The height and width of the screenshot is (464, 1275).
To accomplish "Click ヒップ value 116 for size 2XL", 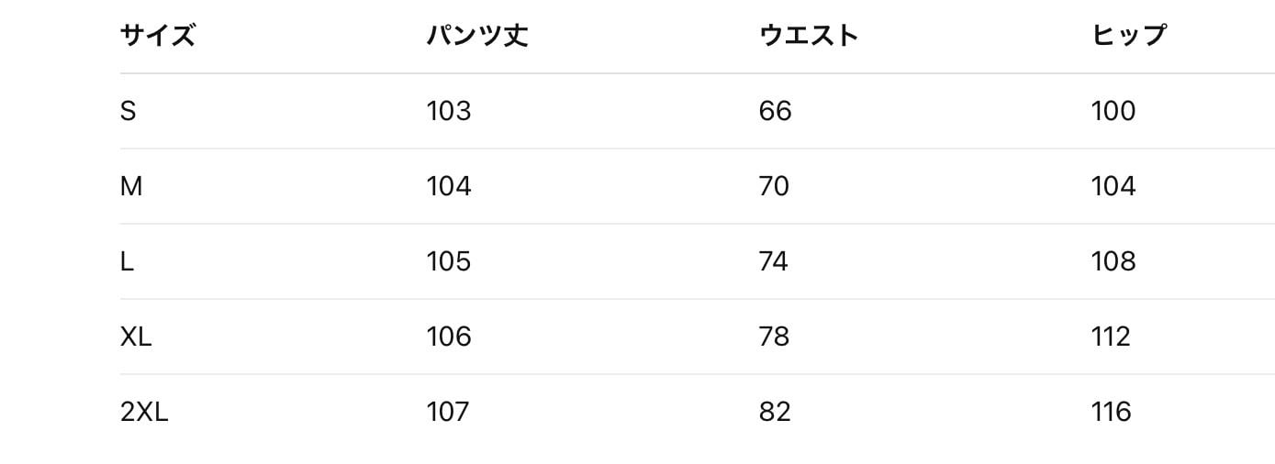I will tap(1111, 412).
